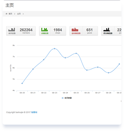124x131 pixels.
Task: Click the 08-26 data point
Action: (87, 70)
